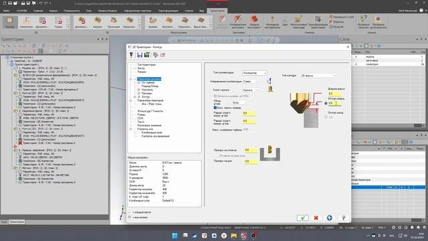Viewport: 428px width, 241px height.
Task: Open File Explorer from the taskbar
Action: (x=234, y=236)
